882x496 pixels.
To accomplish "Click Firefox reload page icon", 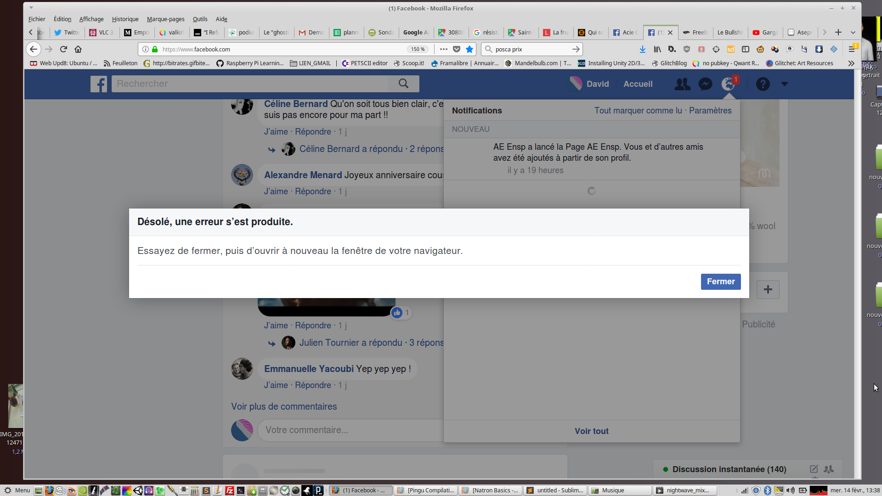I will [x=63, y=49].
